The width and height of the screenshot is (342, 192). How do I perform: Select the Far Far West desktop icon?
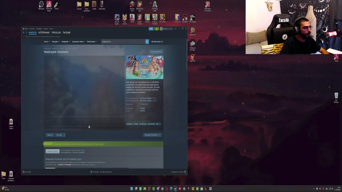[162, 18]
